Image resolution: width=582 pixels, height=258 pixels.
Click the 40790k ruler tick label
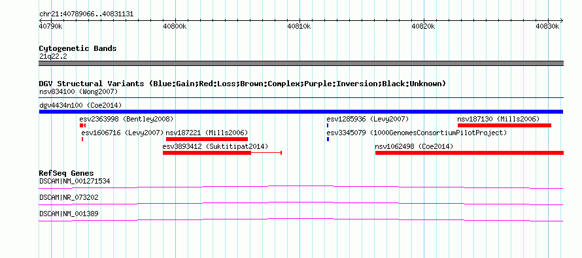point(51,26)
